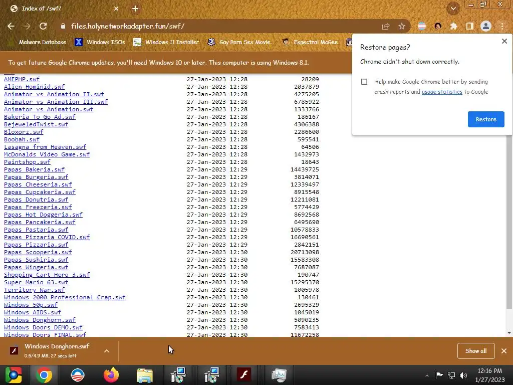513x385 pixels.
Task: Open Flash Player icon on taskbar
Action: click(244, 375)
